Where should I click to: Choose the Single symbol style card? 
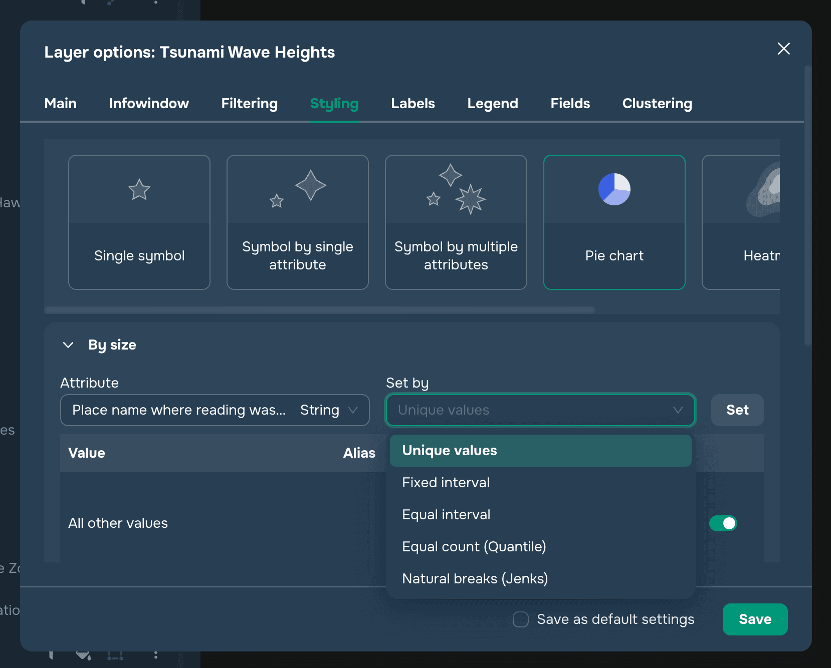point(139,222)
